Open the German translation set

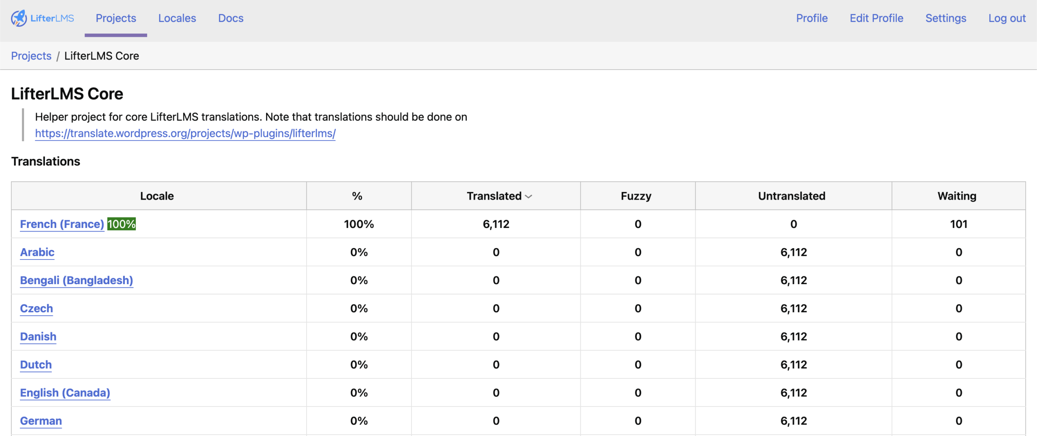pyautogui.click(x=41, y=421)
